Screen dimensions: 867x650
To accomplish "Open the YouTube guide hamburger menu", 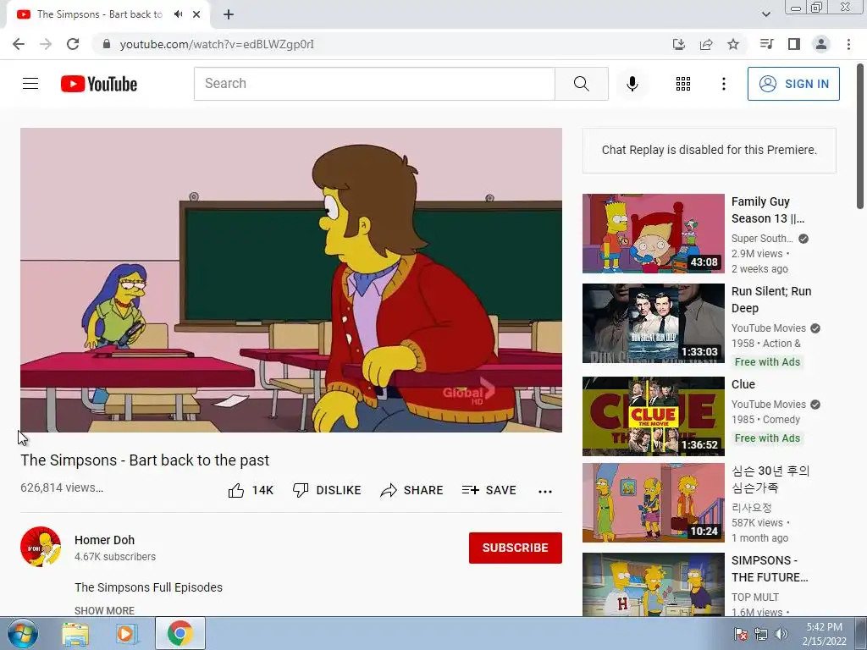I will coord(30,84).
